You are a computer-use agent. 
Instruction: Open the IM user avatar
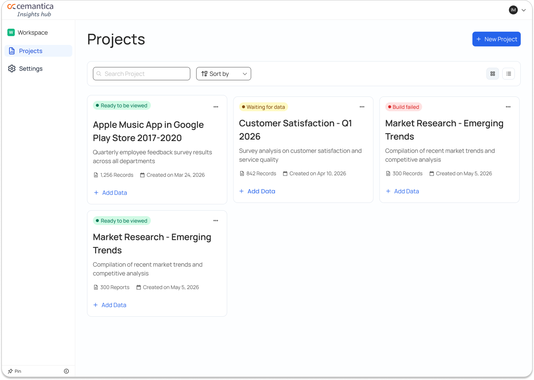513,10
